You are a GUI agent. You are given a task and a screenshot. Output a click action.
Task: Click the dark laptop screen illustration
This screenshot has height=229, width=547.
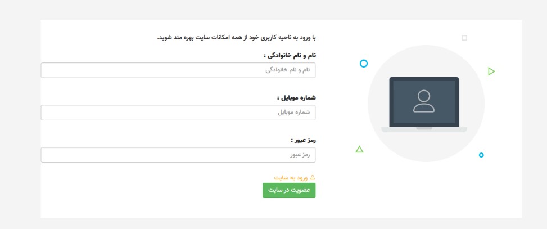[x=424, y=102]
